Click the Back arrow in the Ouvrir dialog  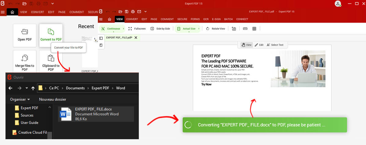pos(10,88)
